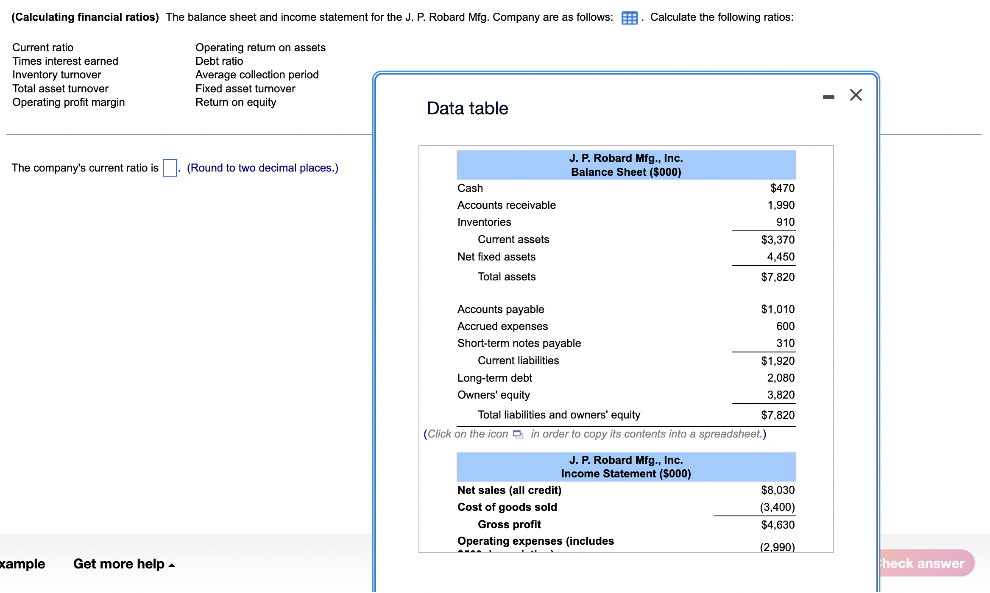Click the Balance Sheet header row
The height and width of the screenshot is (593, 990).
click(626, 165)
